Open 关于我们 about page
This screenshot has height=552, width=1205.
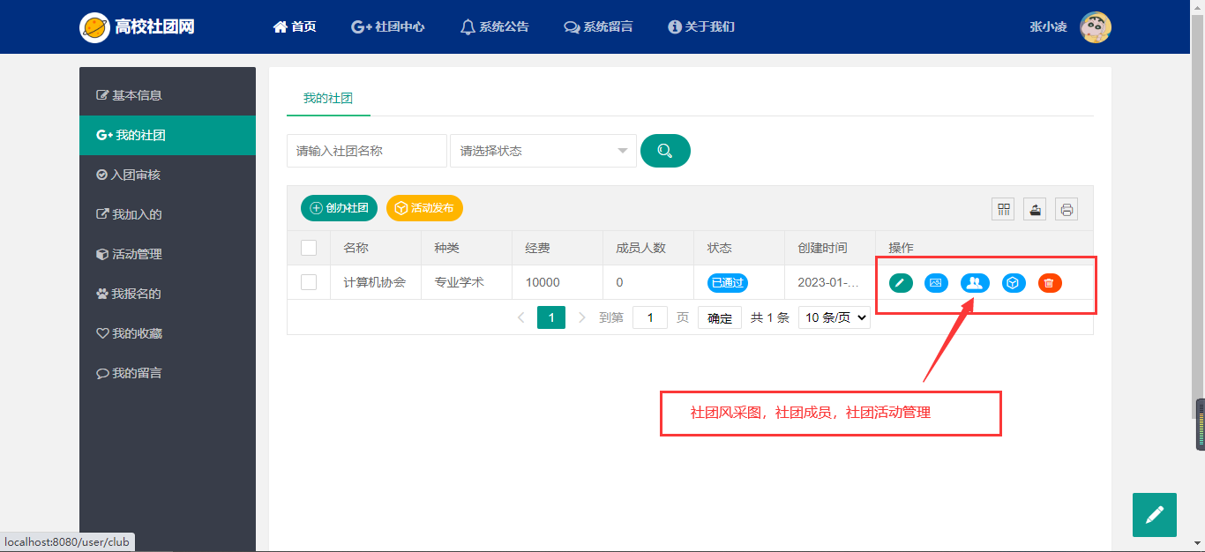pyautogui.click(x=701, y=26)
